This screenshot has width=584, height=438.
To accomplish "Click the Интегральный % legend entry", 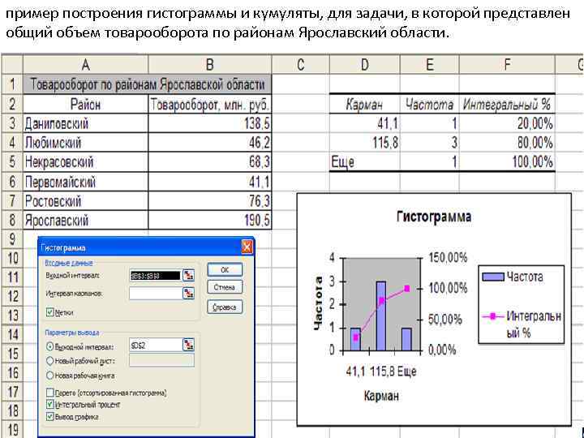I will click(522, 324).
